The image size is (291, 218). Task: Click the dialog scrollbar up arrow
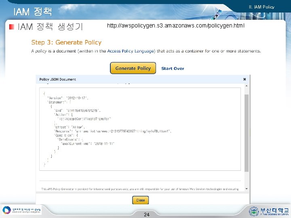pos(247,86)
